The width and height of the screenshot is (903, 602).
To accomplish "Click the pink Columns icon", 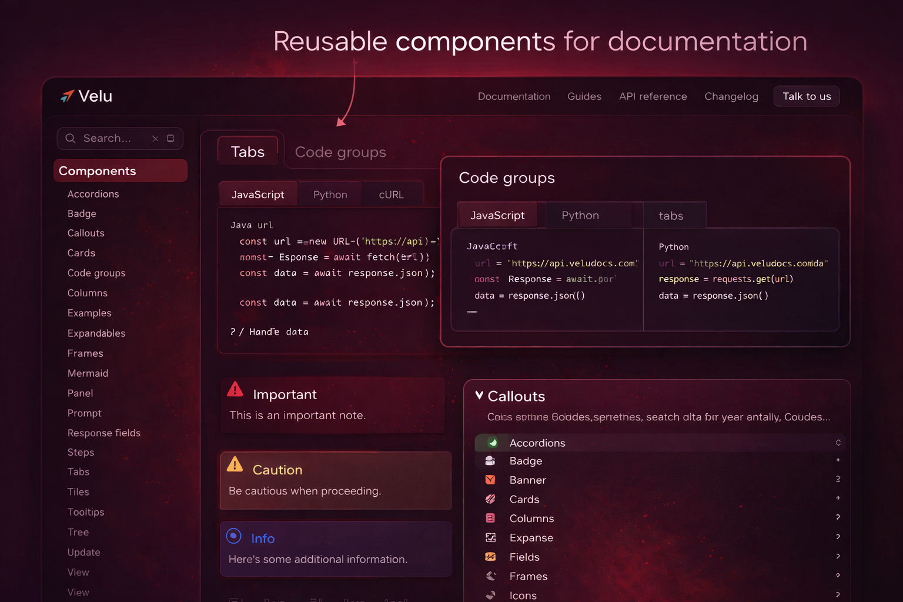I will pyautogui.click(x=490, y=518).
